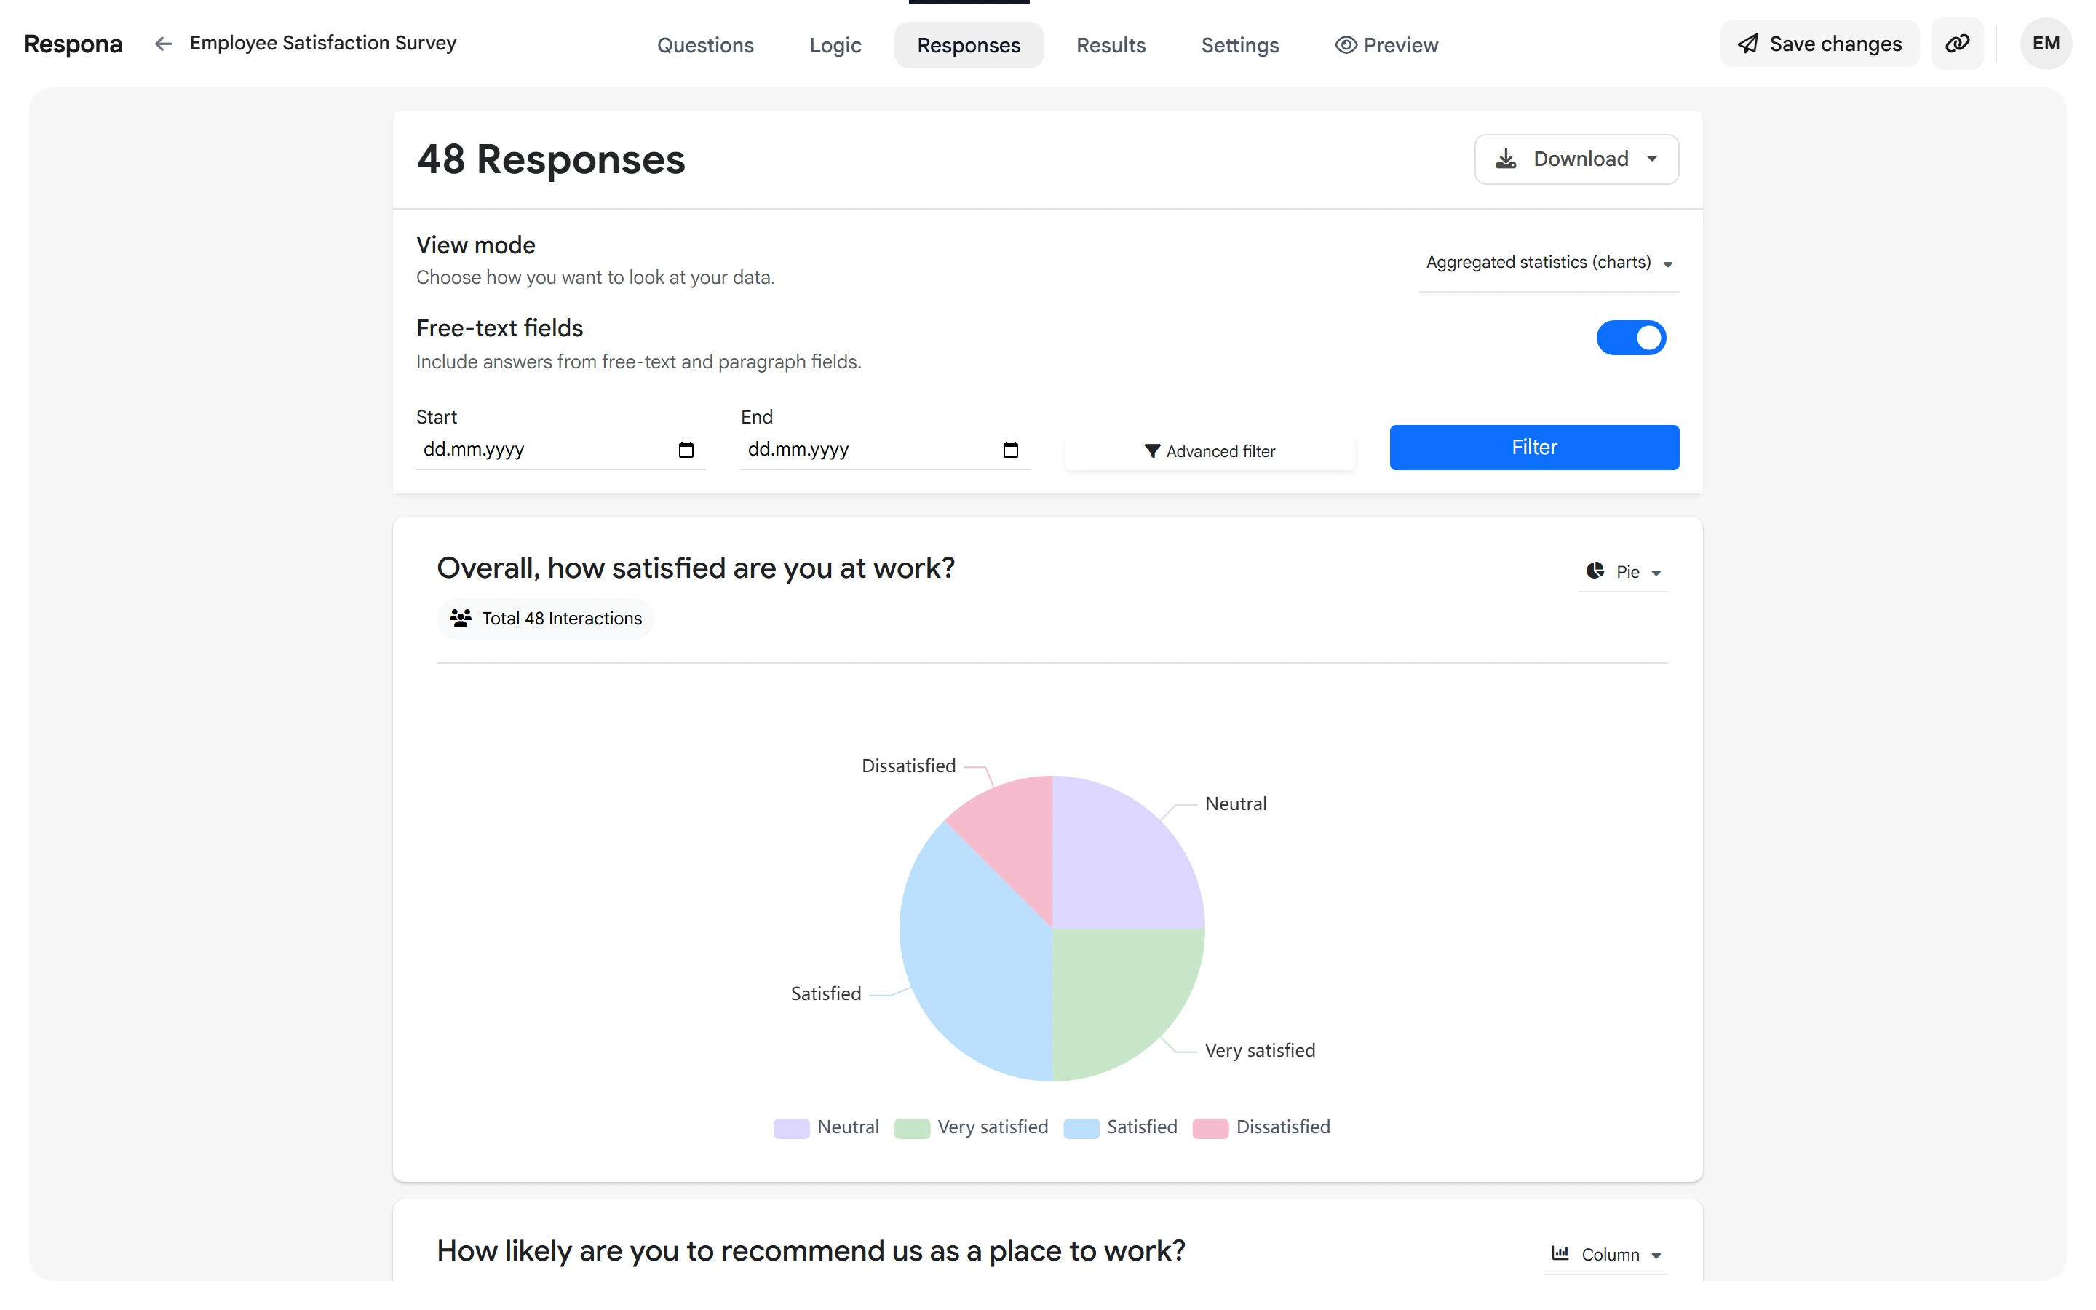Click the people icon beside Total 48 Interactions
The height and width of the screenshot is (1310, 2096).
coord(461,618)
